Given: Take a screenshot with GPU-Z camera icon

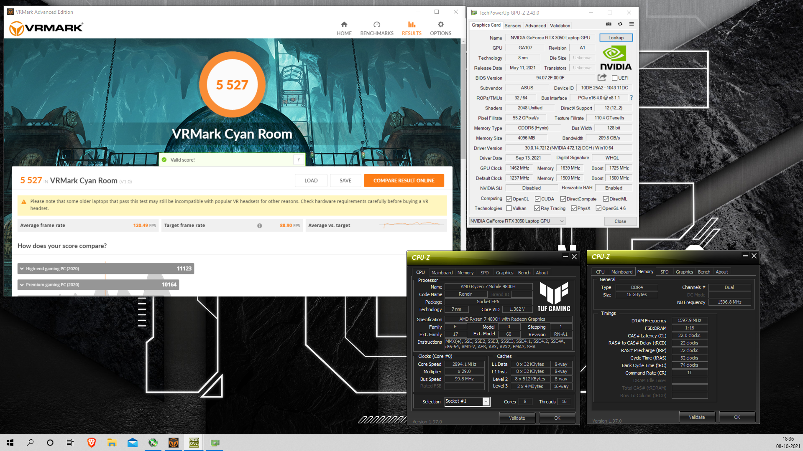Looking at the screenshot, I should coord(609,24).
